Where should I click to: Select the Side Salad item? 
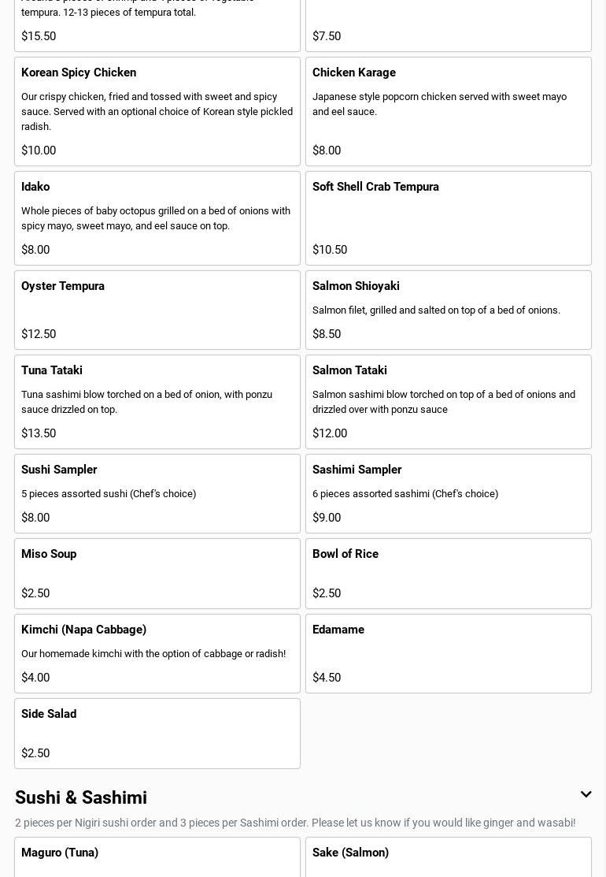tap(157, 734)
